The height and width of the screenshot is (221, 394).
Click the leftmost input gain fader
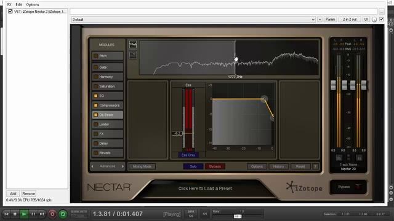[333, 85]
